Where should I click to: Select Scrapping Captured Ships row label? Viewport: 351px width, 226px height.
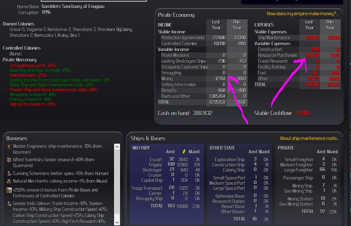pos(185,67)
